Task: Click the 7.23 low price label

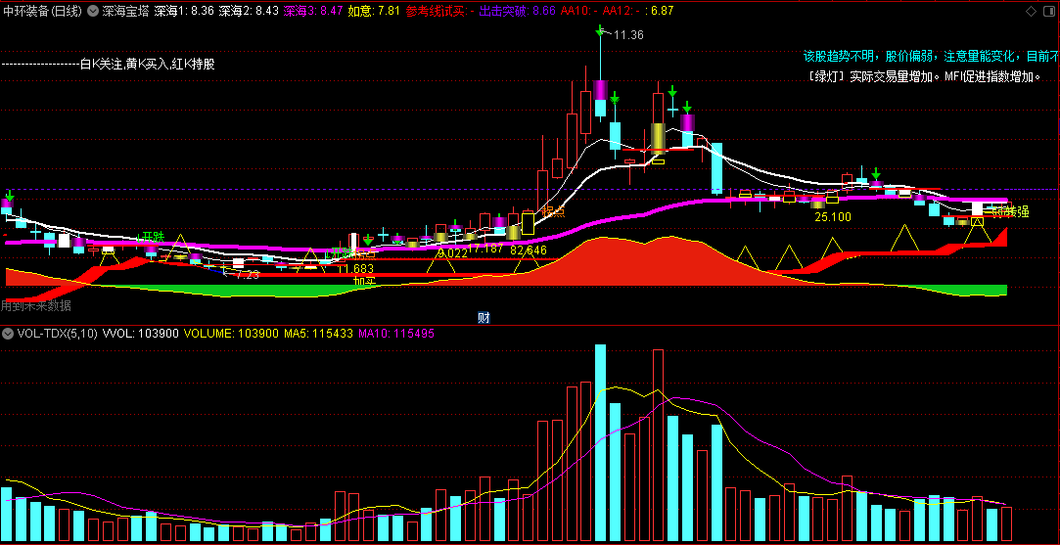Action: [x=247, y=275]
